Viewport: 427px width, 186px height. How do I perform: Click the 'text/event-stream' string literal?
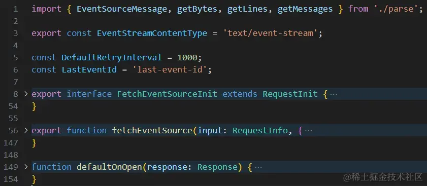(270, 33)
